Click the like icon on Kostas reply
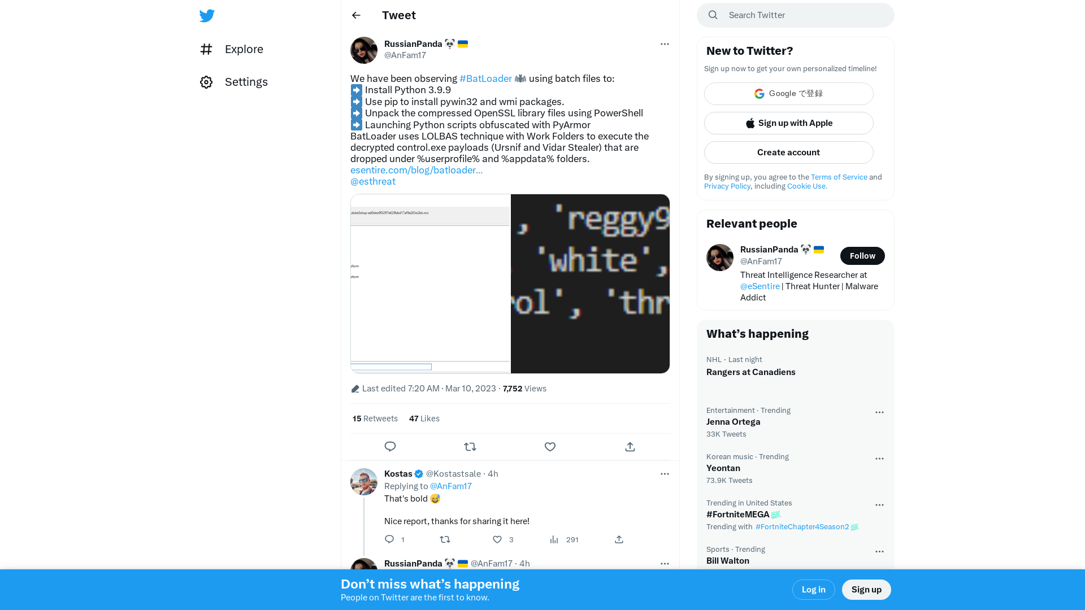1085x610 pixels. (497, 539)
